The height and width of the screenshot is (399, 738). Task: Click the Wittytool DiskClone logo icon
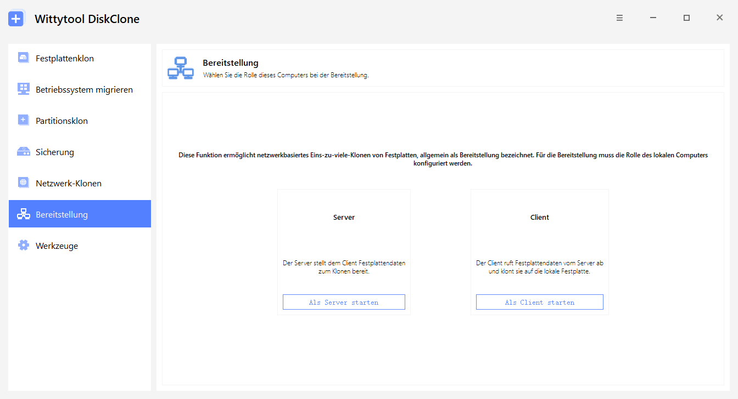coord(16,19)
